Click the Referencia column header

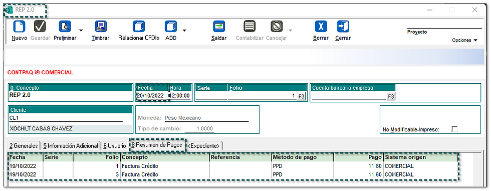point(240,157)
